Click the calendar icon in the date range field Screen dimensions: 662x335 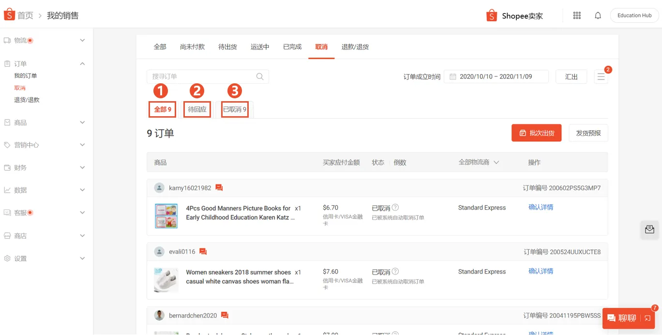pyautogui.click(x=452, y=76)
